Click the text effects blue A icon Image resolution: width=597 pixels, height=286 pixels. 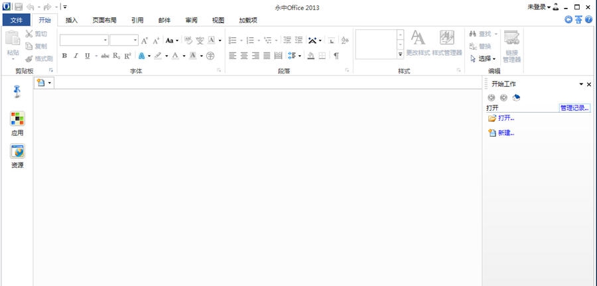coord(142,56)
